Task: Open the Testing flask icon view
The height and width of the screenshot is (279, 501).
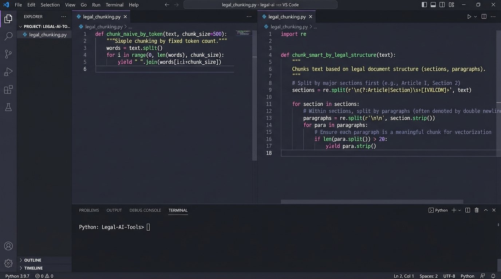Action: pyautogui.click(x=8, y=107)
